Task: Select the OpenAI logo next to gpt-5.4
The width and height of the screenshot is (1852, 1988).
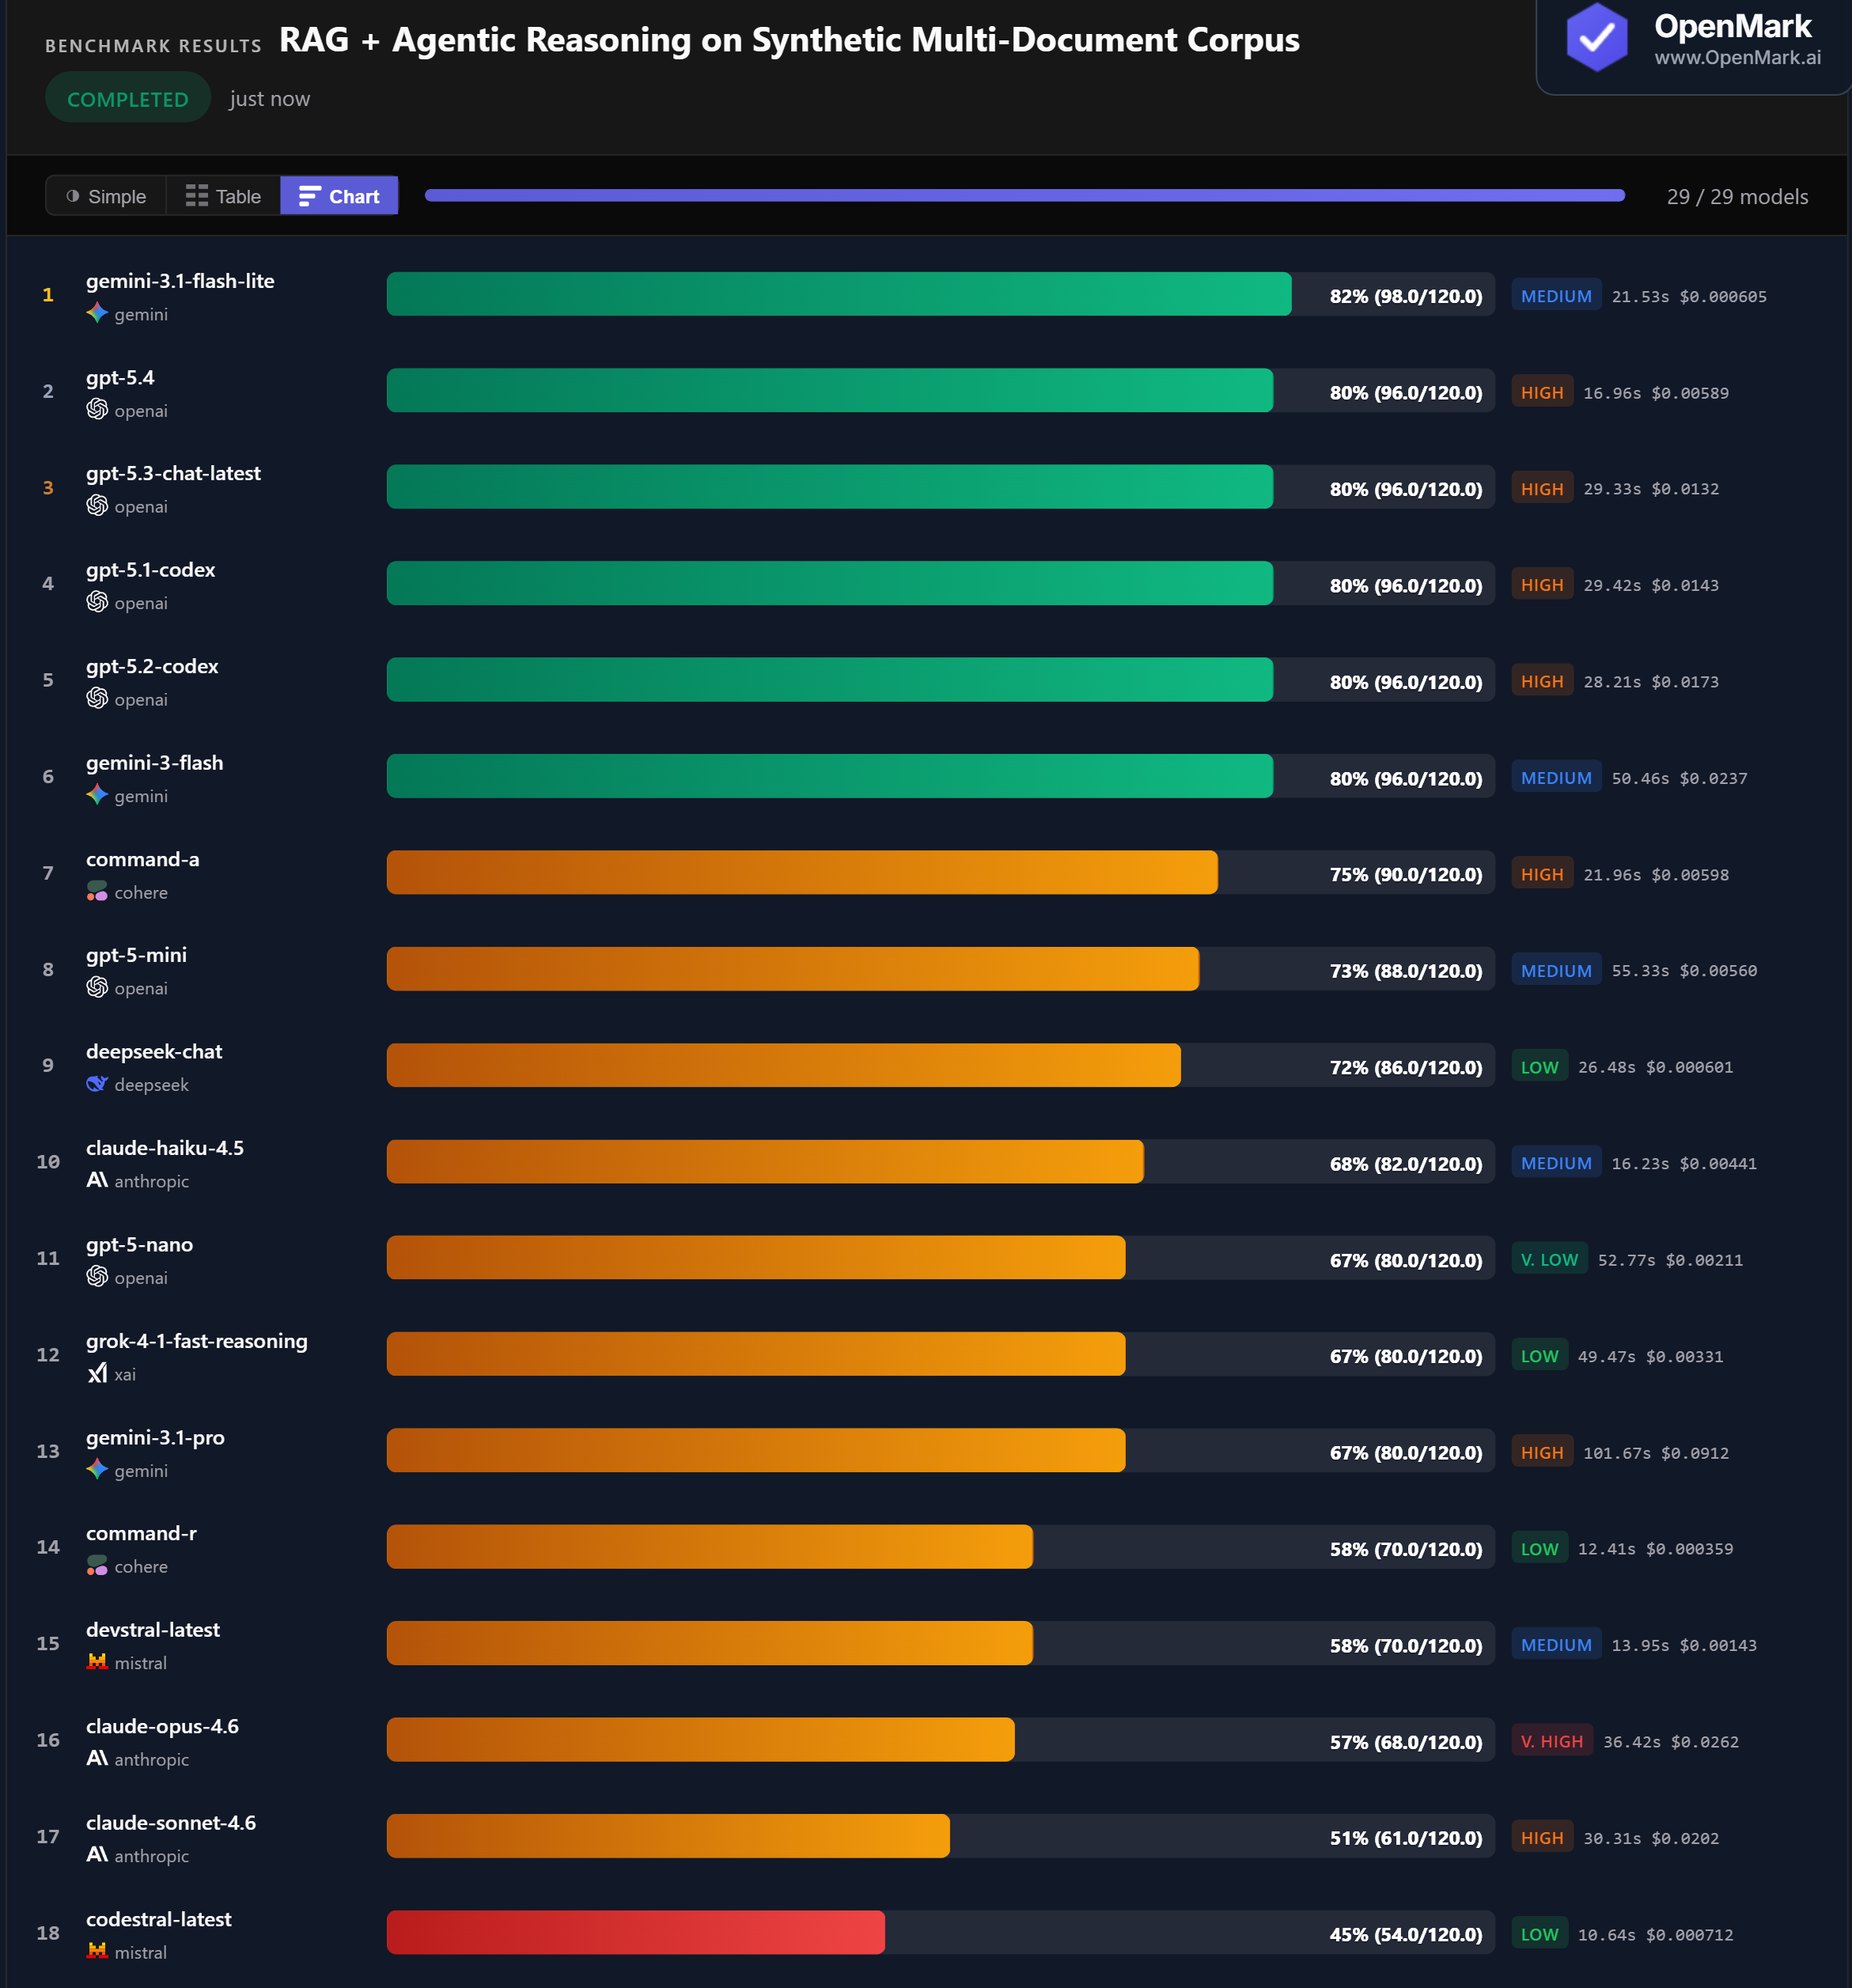Action: (97, 410)
